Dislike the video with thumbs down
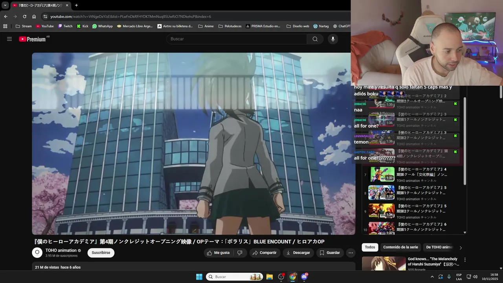This screenshot has height=283, width=503. 240,253
